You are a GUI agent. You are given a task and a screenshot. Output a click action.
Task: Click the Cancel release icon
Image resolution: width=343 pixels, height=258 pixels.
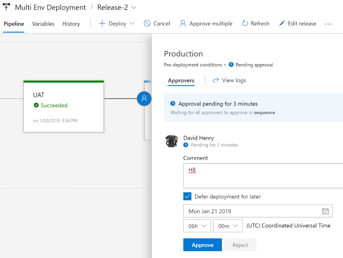[x=147, y=24]
